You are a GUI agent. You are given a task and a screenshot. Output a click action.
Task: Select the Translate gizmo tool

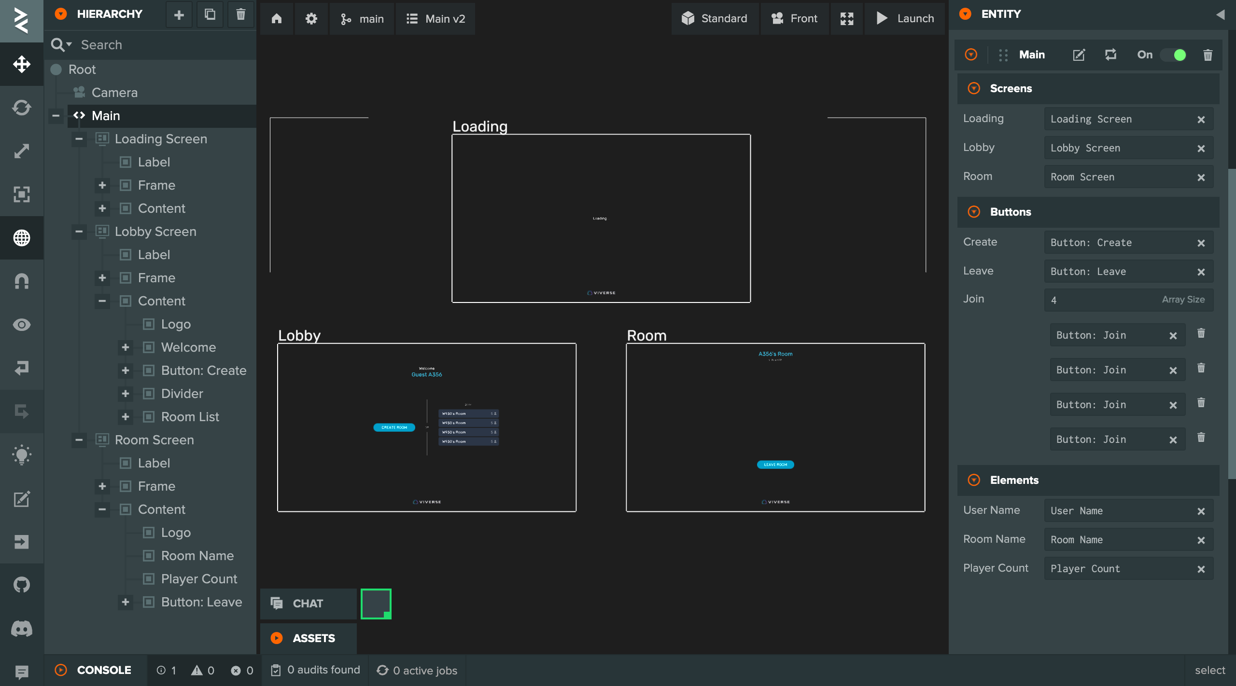[22, 64]
